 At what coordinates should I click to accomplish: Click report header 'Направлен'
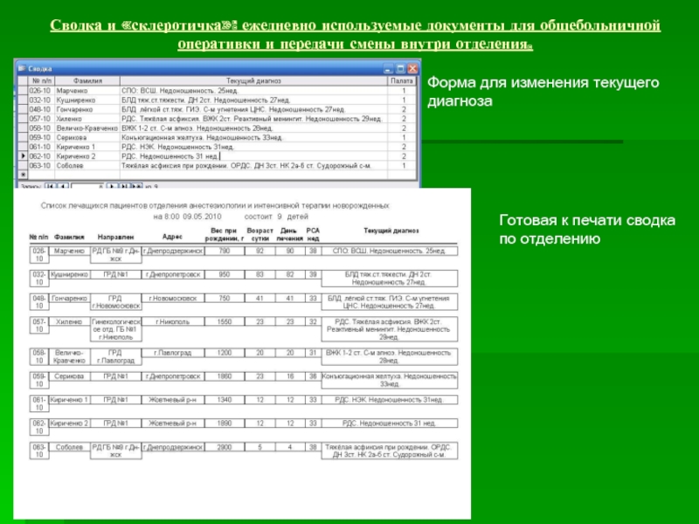click(x=116, y=237)
